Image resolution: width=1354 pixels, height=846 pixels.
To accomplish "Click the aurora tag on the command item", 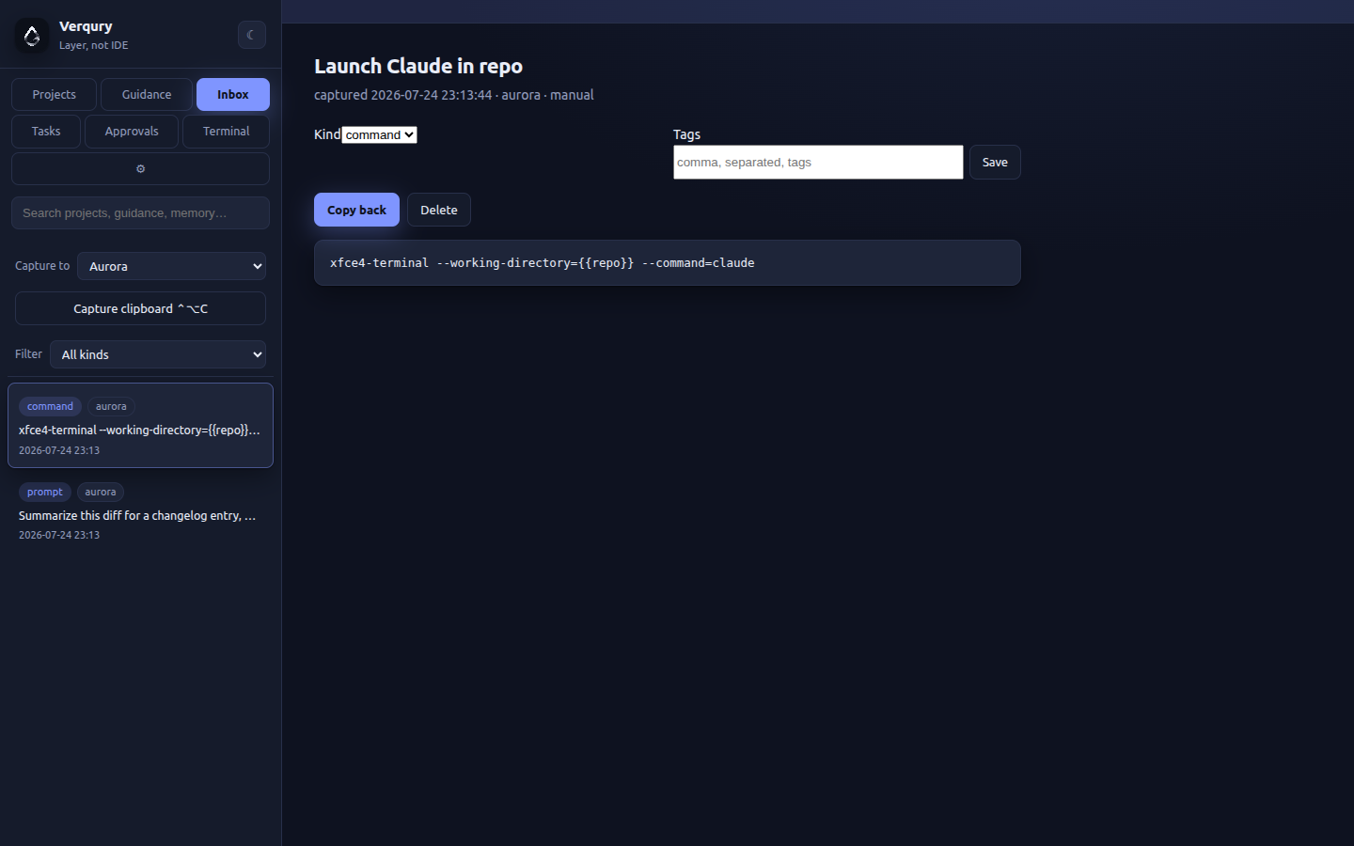I will 111,406.
